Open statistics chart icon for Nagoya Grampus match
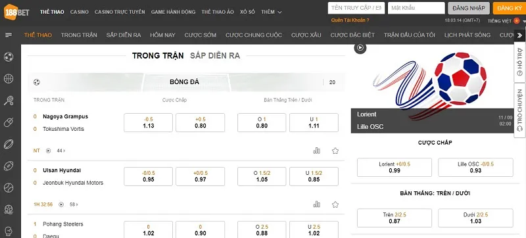The height and width of the screenshot is (238, 526). (x=317, y=151)
